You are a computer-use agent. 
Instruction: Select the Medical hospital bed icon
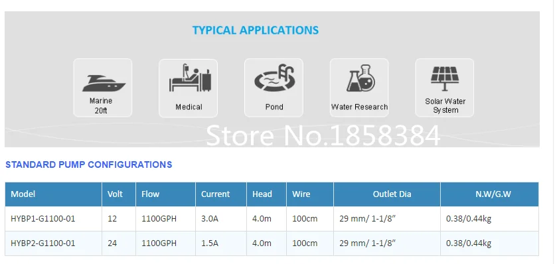tap(190, 78)
